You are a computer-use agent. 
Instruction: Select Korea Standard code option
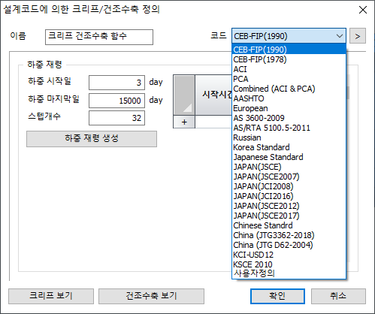(289, 147)
